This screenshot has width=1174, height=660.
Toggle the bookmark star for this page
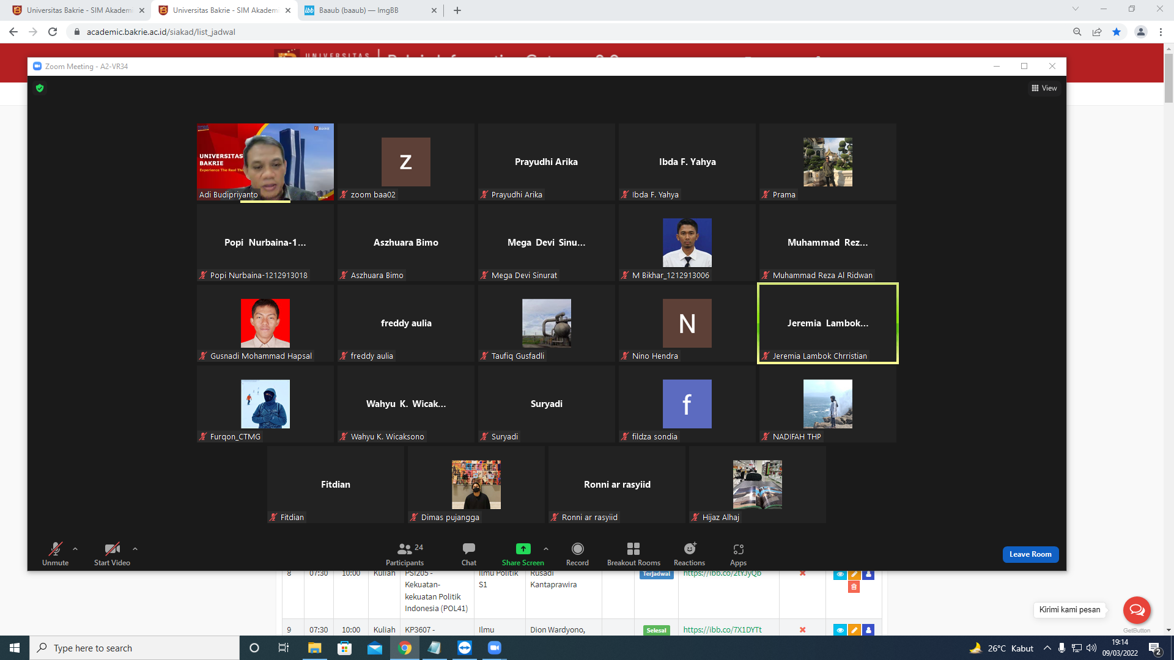pyautogui.click(x=1117, y=32)
